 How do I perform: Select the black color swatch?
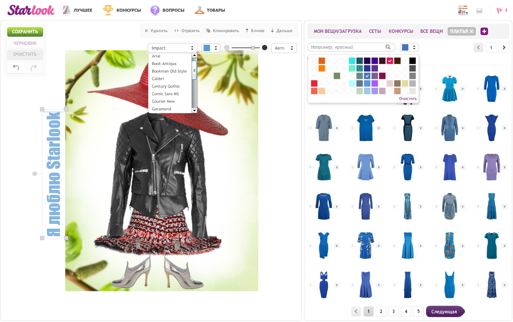tap(412, 61)
